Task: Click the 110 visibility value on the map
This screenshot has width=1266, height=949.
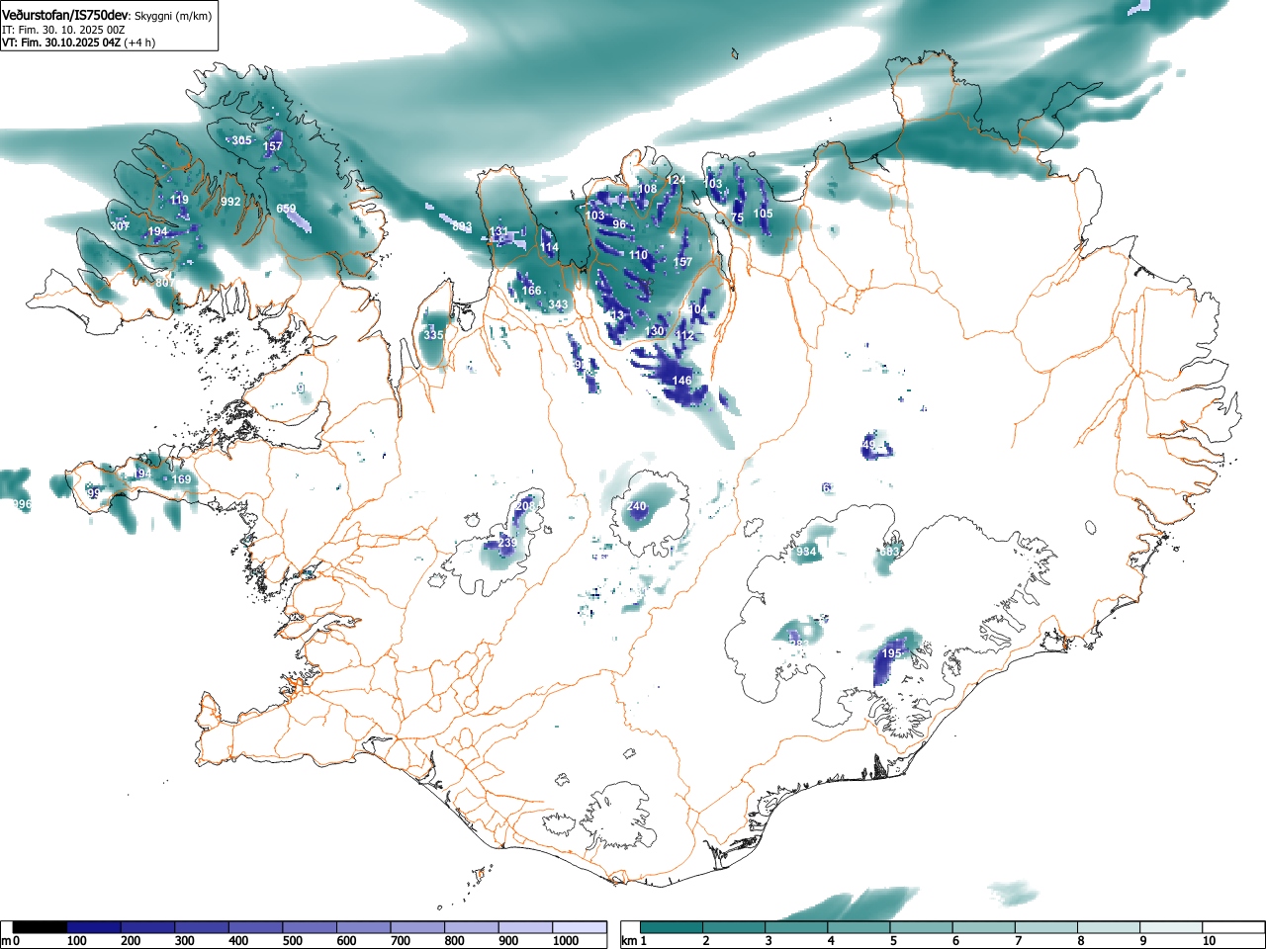Action: [638, 255]
